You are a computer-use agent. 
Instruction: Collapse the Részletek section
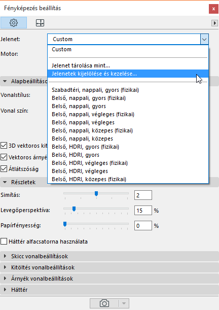tap(5, 182)
